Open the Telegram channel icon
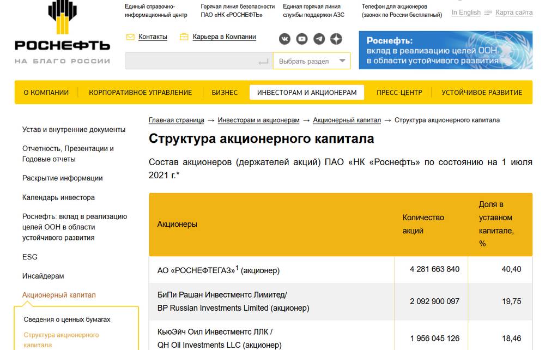Viewport: 545px width, 350px height. pos(319,39)
